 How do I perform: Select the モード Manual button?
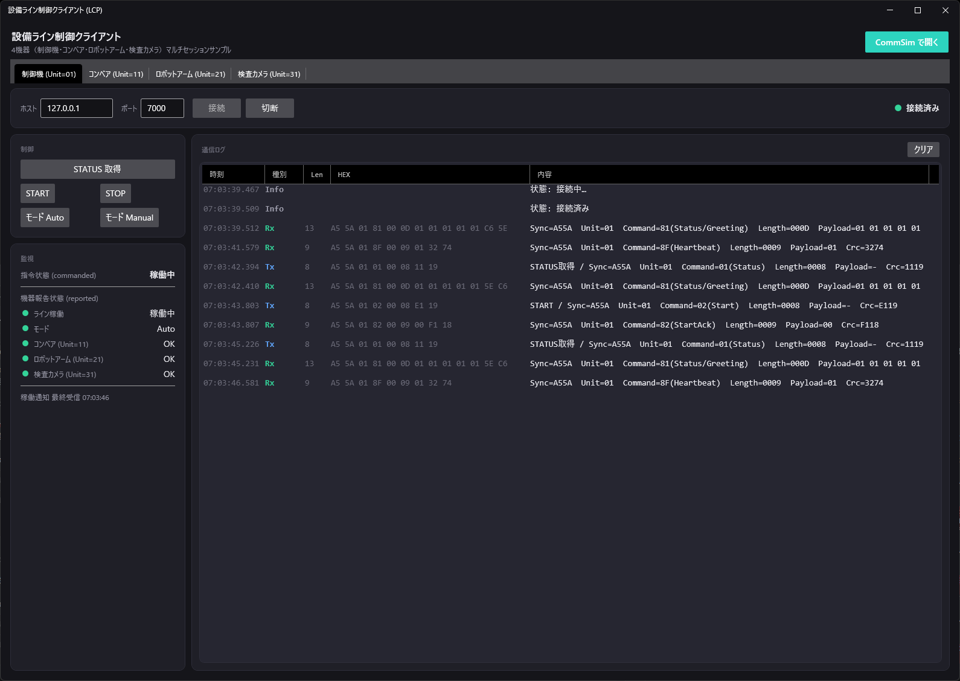[x=129, y=218]
